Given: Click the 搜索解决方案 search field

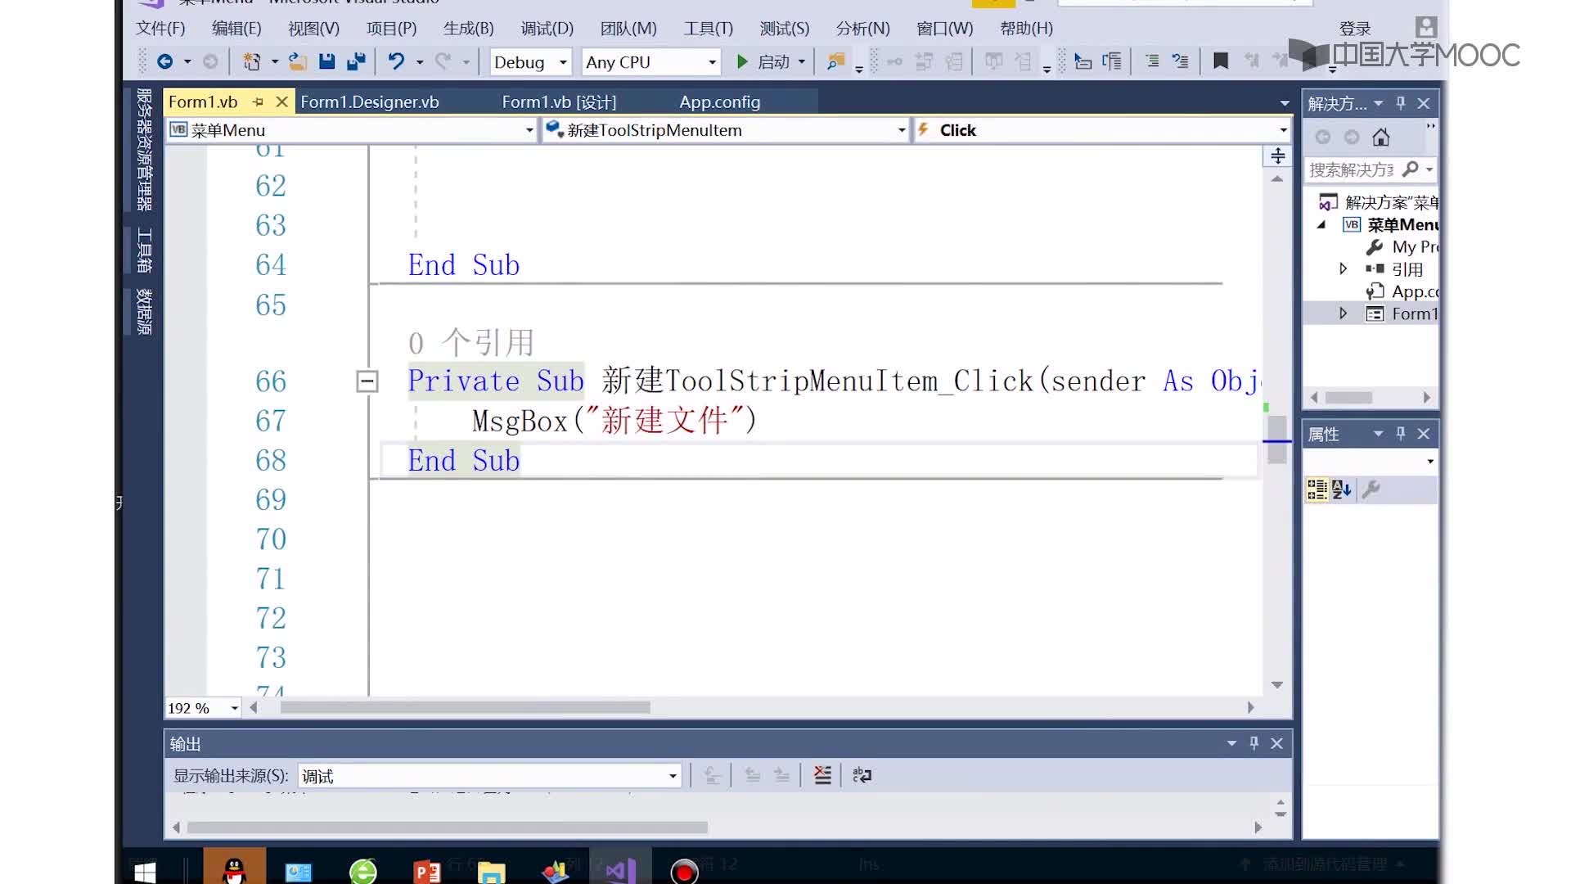Looking at the screenshot, I should click(1352, 169).
